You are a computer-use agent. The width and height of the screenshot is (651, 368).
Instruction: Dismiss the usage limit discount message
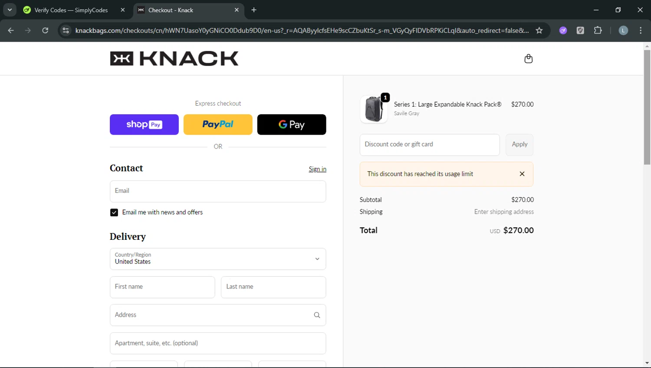pyautogui.click(x=522, y=174)
